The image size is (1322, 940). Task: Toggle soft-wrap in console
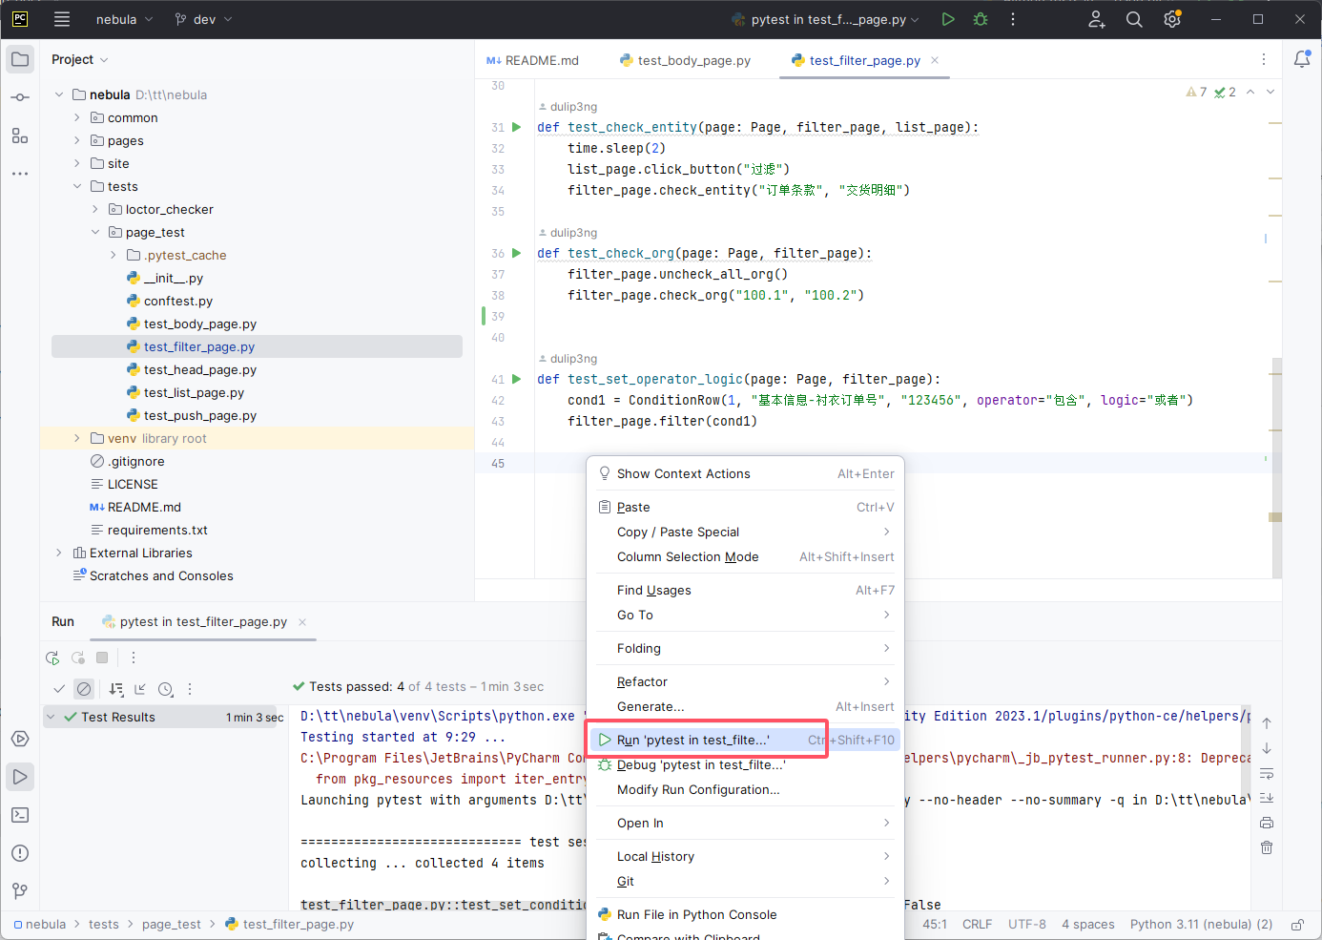tap(1267, 773)
